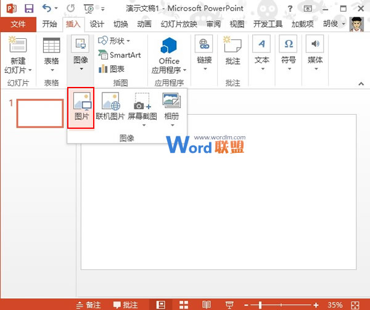Image resolution: width=370 pixels, height=310 pixels.
Task: Open the Shapes (形状) dropdown
Action: click(113, 41)
